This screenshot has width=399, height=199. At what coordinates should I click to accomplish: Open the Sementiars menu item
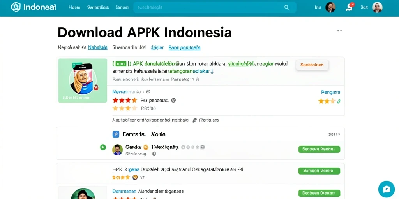[x=98, y=7]
